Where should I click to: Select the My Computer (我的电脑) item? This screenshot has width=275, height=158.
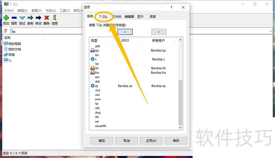tap(12, 44)
